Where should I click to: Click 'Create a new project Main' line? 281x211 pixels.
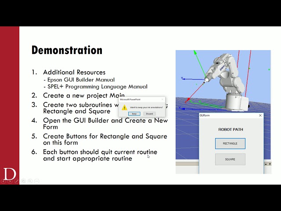(84, 95)
